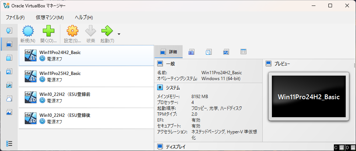Screen dimensions: 356x151
Task: Click the cloud icon in the left sidebar
Action: 9,98
